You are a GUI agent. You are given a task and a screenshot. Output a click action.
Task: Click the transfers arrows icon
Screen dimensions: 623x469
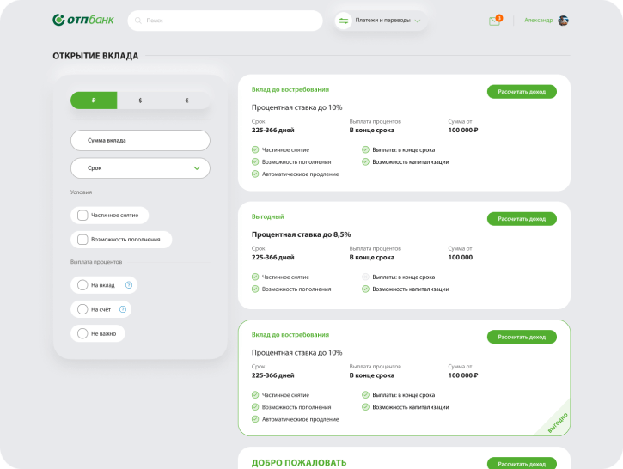(344, 21)
